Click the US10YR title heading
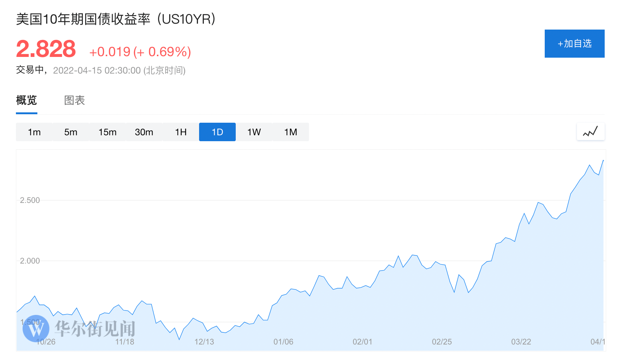 [116, 19]
